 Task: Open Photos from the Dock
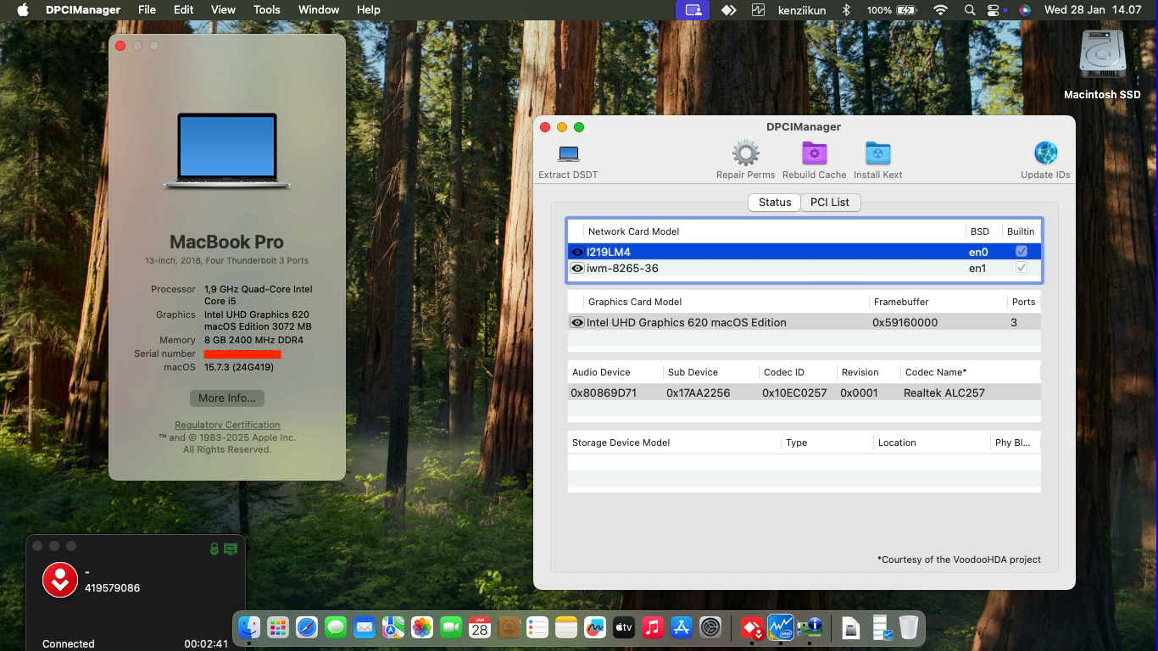(422, 627)
